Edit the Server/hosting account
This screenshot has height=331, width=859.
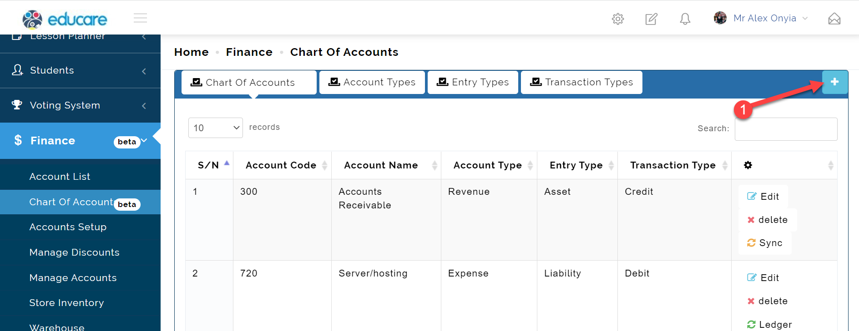tap(763, 277)
